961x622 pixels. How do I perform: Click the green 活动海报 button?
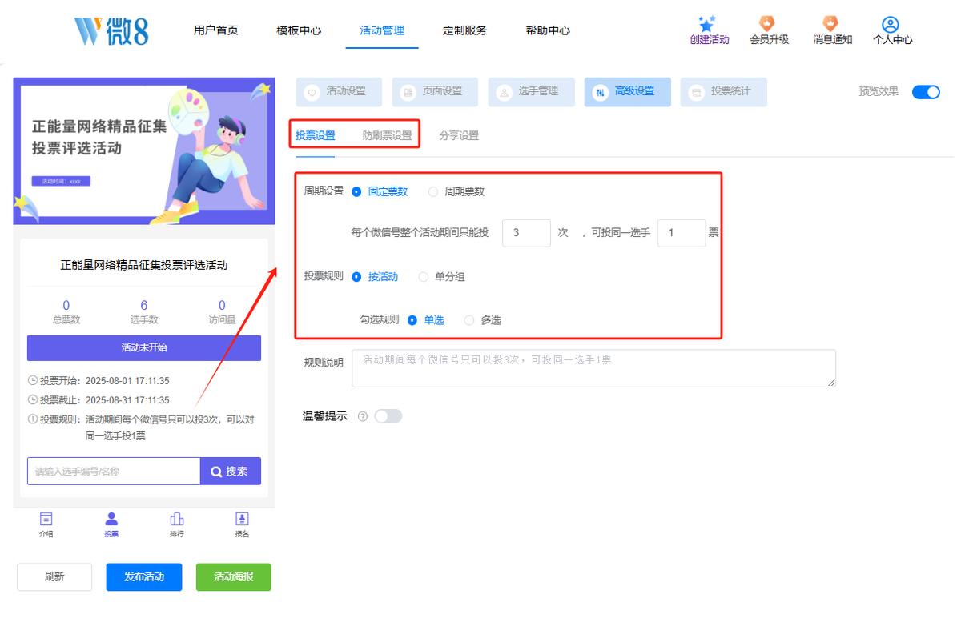pos(234,576)
